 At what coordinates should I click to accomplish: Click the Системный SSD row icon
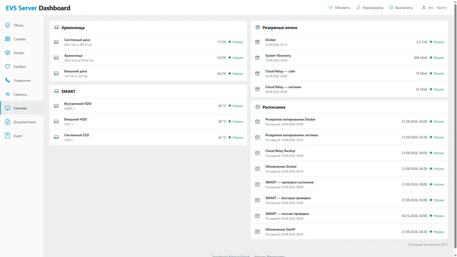pos(56,137)
